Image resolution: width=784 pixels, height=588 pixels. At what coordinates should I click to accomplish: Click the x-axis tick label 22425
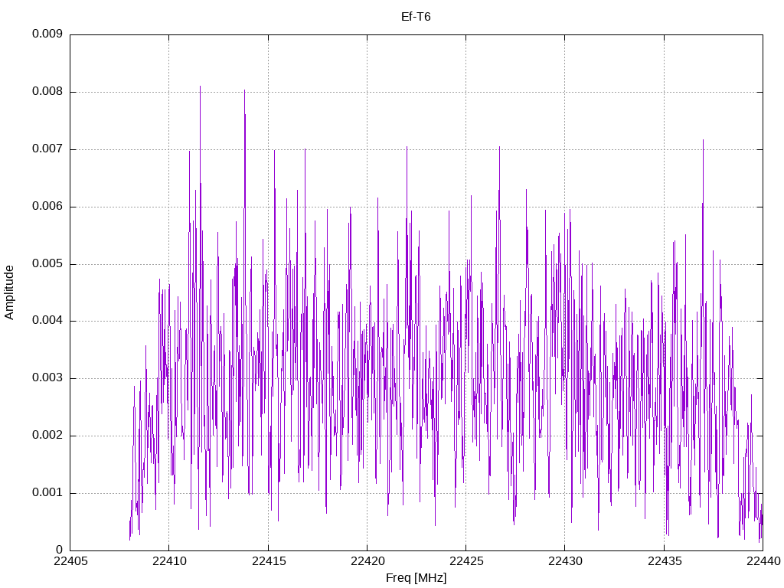click(466, 561)
